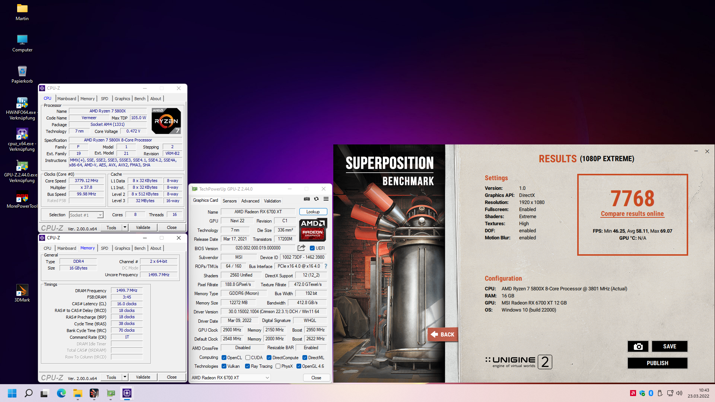Screen dimensions: 715x402
Task: Launch 3DMark desktop icon
Action: (22, 293)
